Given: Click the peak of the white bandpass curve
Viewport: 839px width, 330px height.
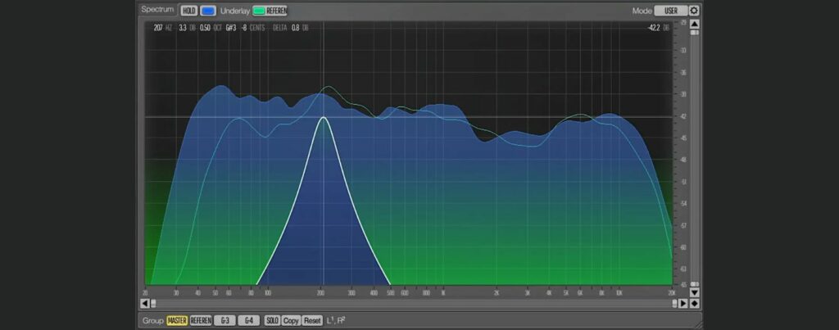Looking at the screenshot, I should (x=324, y=118).
